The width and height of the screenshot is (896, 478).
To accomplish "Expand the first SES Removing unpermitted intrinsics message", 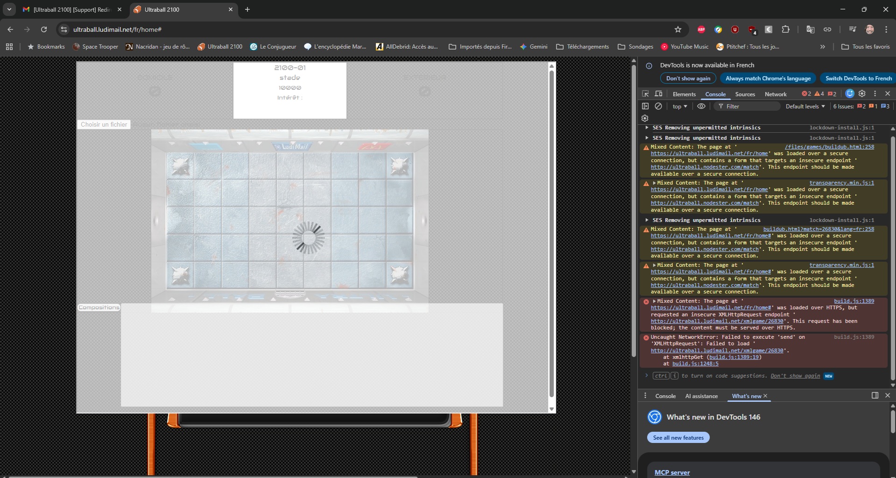I will pos(647,128).
